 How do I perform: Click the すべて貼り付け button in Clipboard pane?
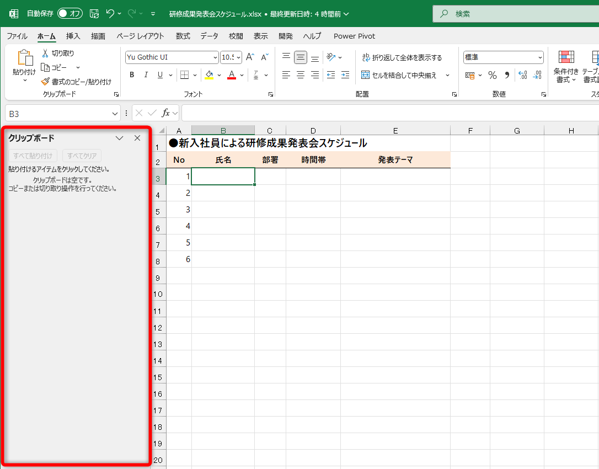coord(33,155)
